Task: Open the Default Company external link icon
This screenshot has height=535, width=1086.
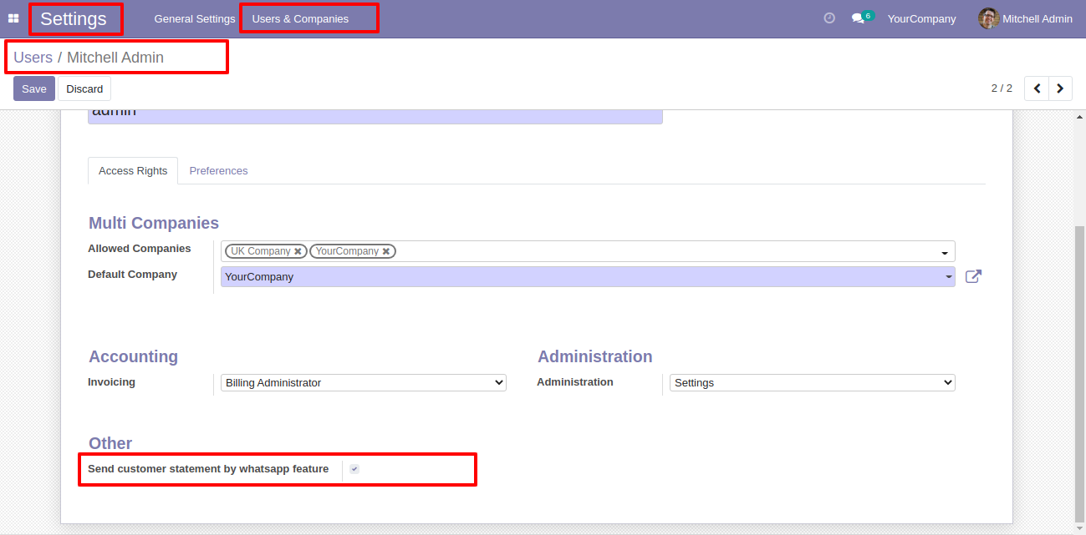Action: click(973, 276)
